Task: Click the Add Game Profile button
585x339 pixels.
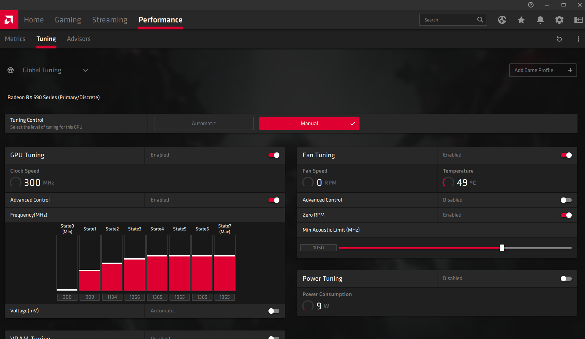Action: tap(543, 70)
